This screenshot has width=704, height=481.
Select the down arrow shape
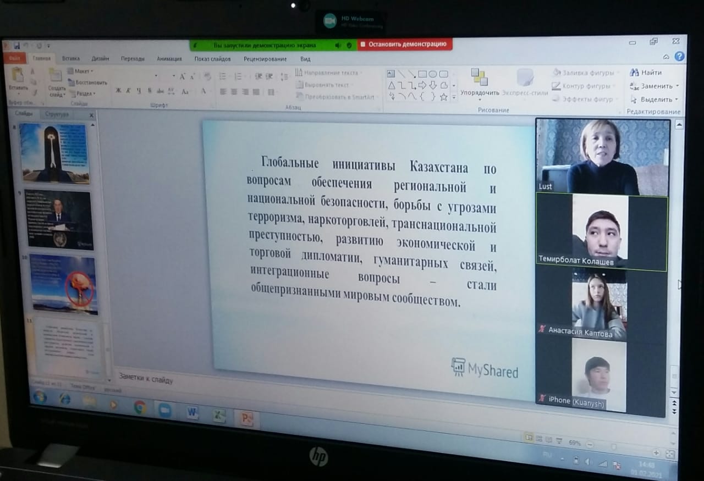(x=433, y=85)
